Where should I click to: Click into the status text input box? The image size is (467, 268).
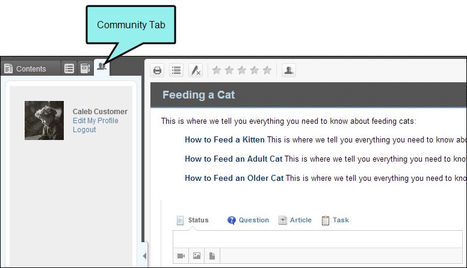318,239
